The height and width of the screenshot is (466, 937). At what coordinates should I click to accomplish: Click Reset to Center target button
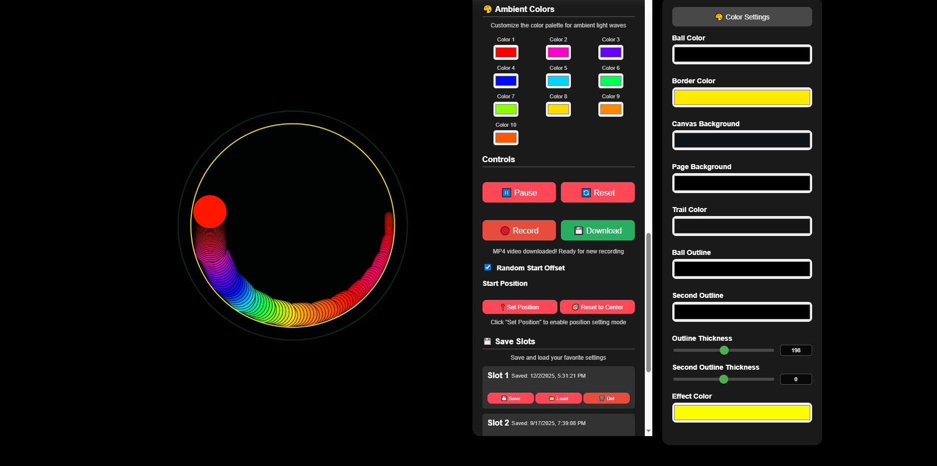point(597,307)
